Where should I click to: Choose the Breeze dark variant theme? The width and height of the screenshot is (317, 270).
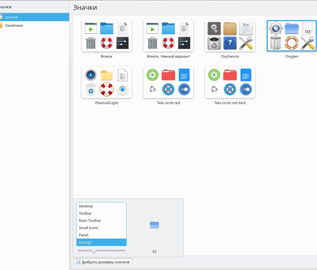pos(168,36)
